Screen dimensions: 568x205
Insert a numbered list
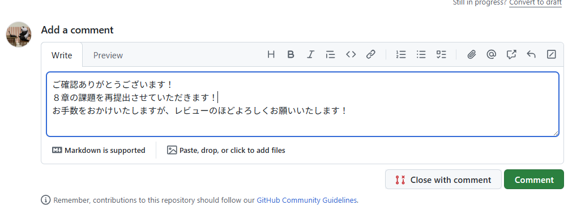pos(400,55)
